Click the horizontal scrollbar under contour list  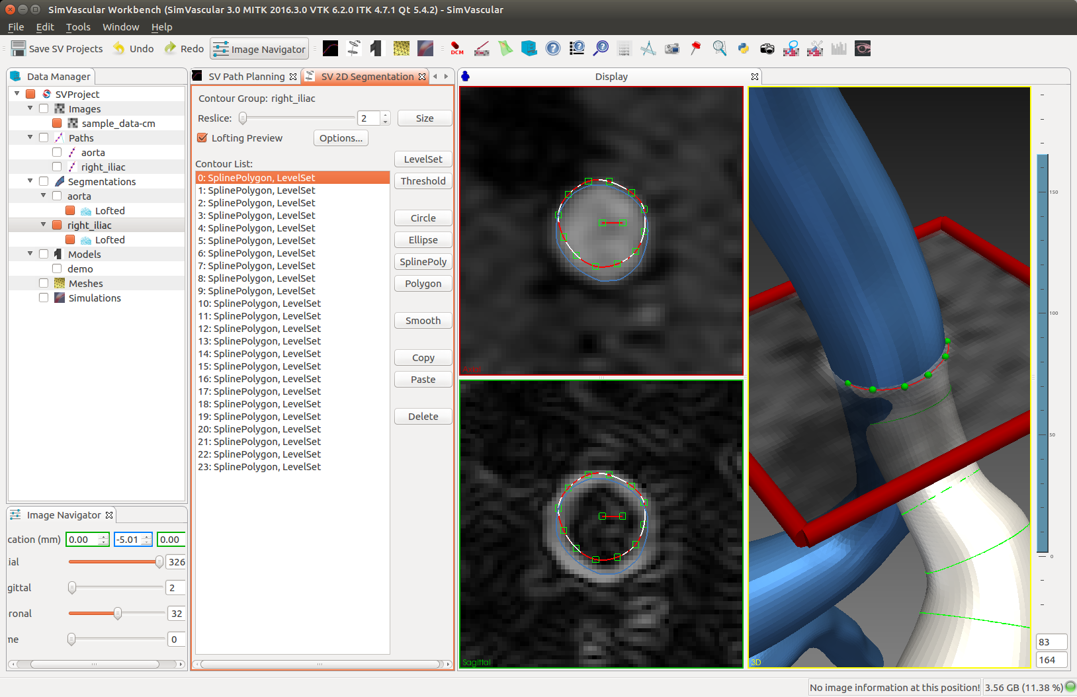tap(320, 664)
